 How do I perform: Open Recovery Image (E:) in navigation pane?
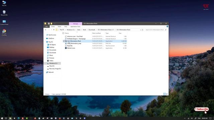(x=55, y=69)
